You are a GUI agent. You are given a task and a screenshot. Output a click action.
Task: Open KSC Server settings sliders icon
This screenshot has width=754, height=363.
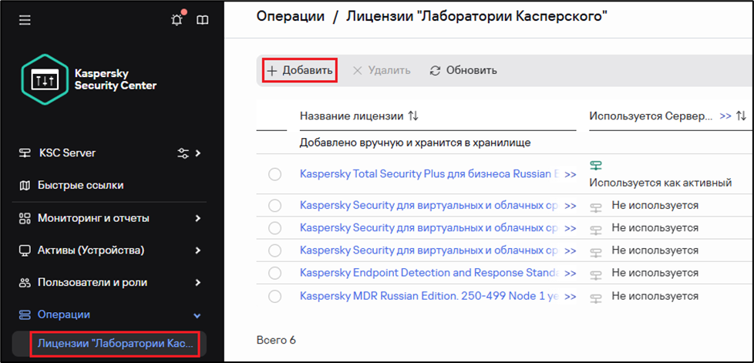point(183,153)
